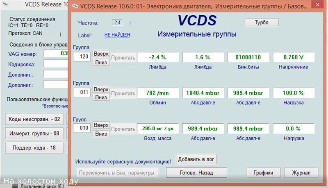Click the Протокол: CAN text
This screenshot has width=328, height=188.
25,33
